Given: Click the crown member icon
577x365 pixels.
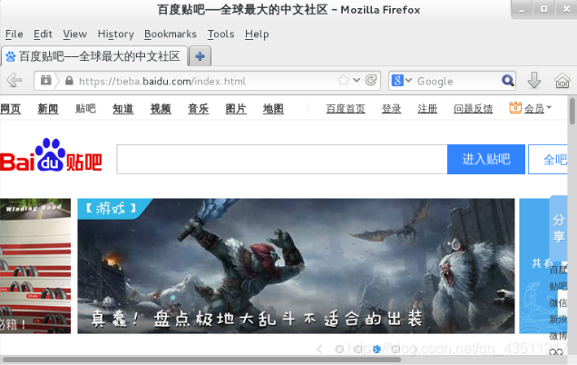Looking at the screenshot, I should [515, 107].
